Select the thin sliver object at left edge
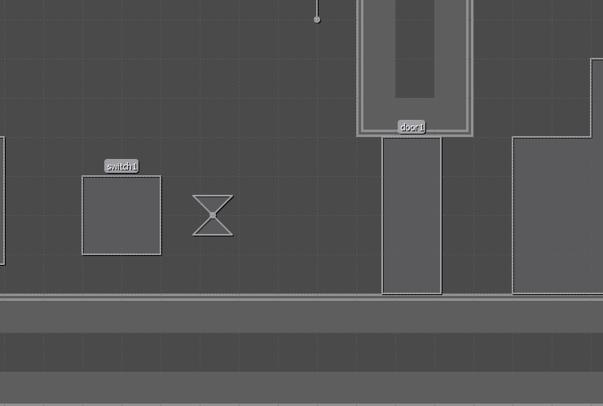Screen dimensions: 603x406 click(x=2, y=201)
